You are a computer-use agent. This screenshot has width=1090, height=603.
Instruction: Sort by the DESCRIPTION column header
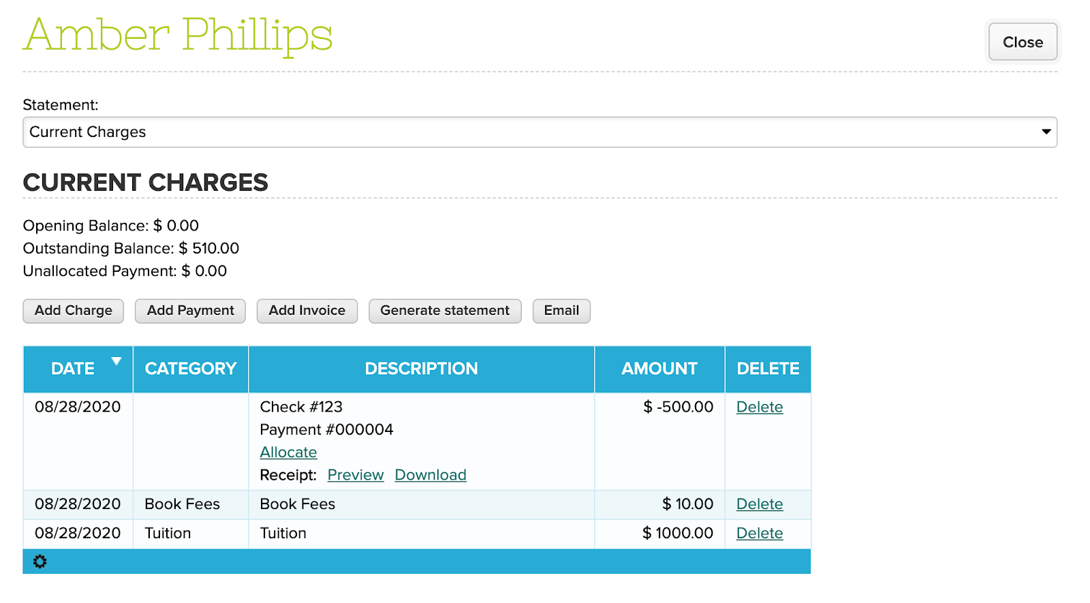coord(422,369)
